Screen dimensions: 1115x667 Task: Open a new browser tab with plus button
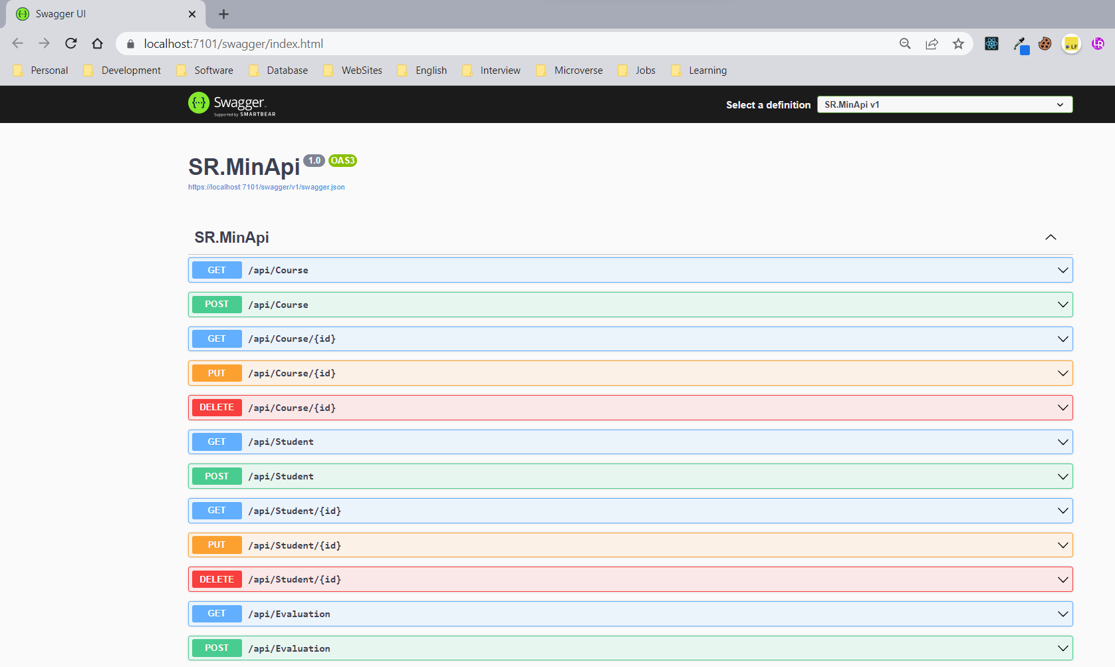[x=223, y=13]
